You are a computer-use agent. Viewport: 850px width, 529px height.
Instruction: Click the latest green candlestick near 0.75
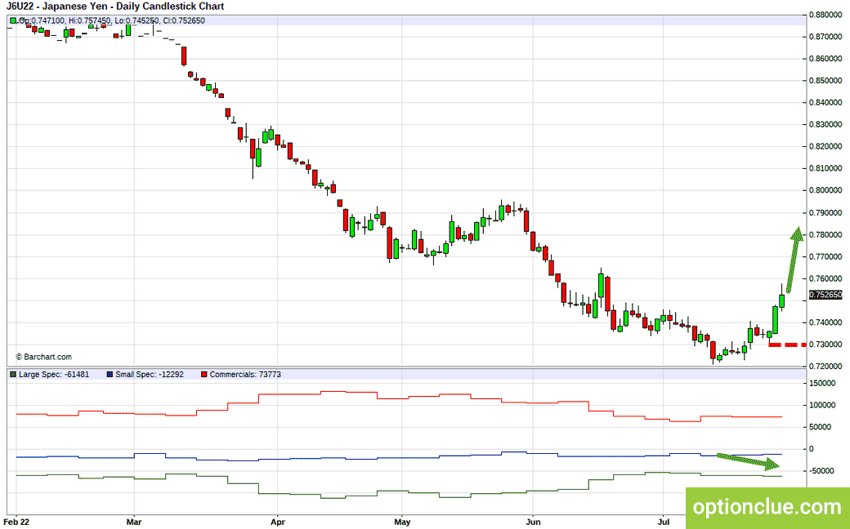pyautogui.click(x=781, y=300)
